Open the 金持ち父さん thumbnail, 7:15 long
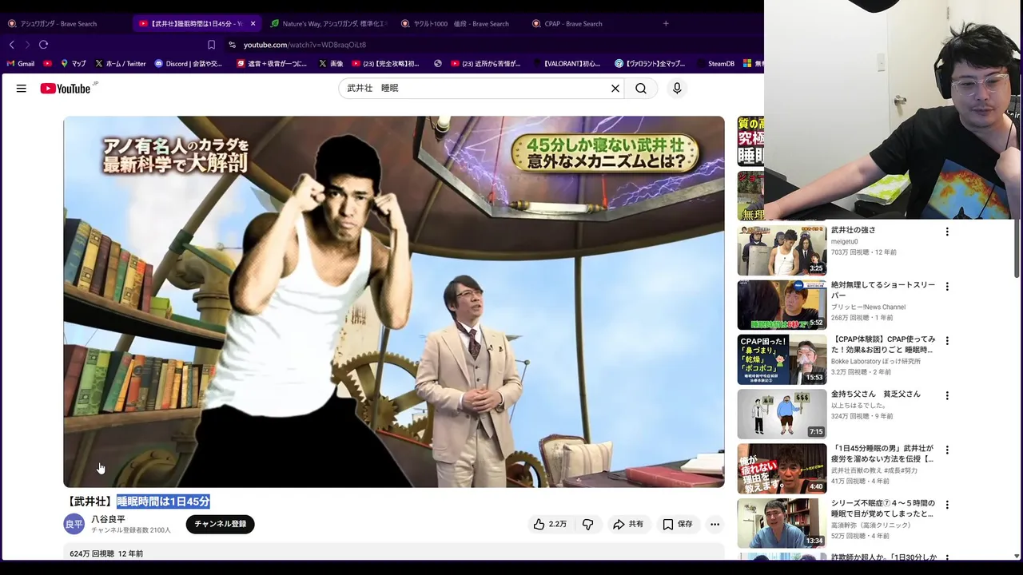Screen dimensions: 1023x575 782,414
